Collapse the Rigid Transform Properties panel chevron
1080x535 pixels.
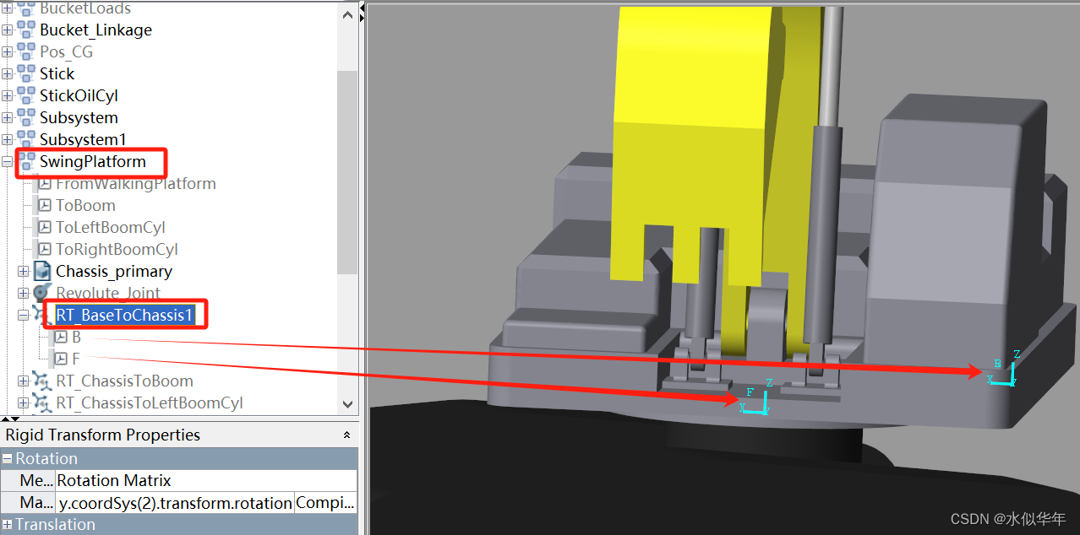(x=346, y=435)
